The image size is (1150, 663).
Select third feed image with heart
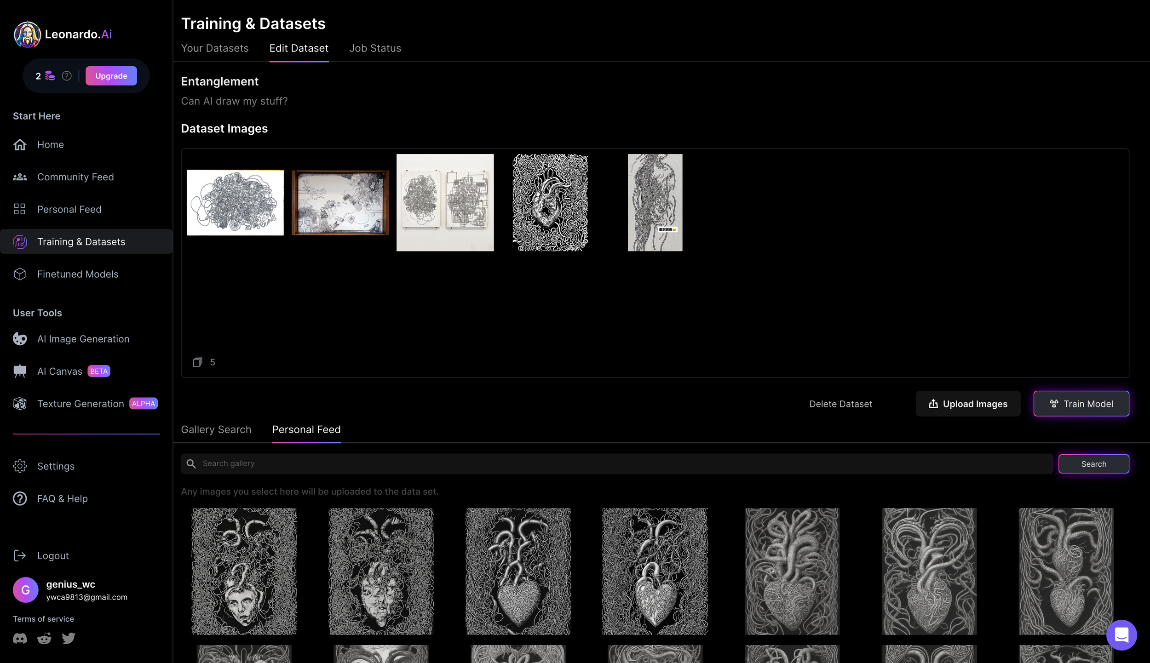coord(518,572)
